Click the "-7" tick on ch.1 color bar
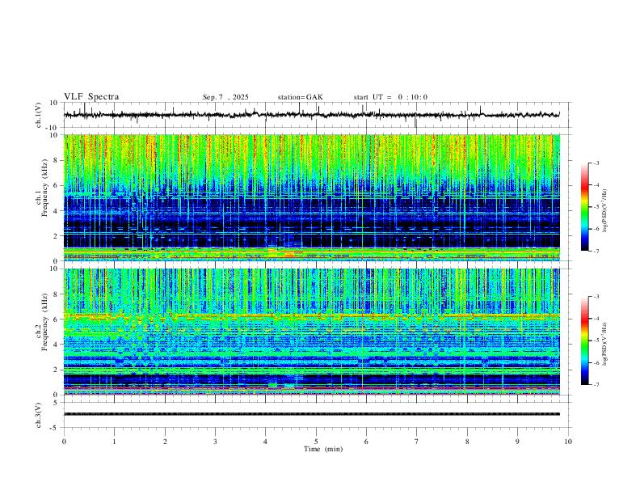Screen dimensions: 640x495 coord(596,251)
